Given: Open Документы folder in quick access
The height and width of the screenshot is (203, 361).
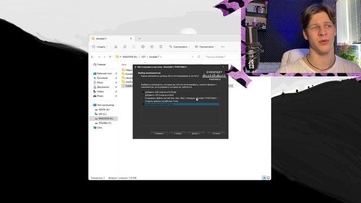Looking at the screenshot, I should [102, 87].
